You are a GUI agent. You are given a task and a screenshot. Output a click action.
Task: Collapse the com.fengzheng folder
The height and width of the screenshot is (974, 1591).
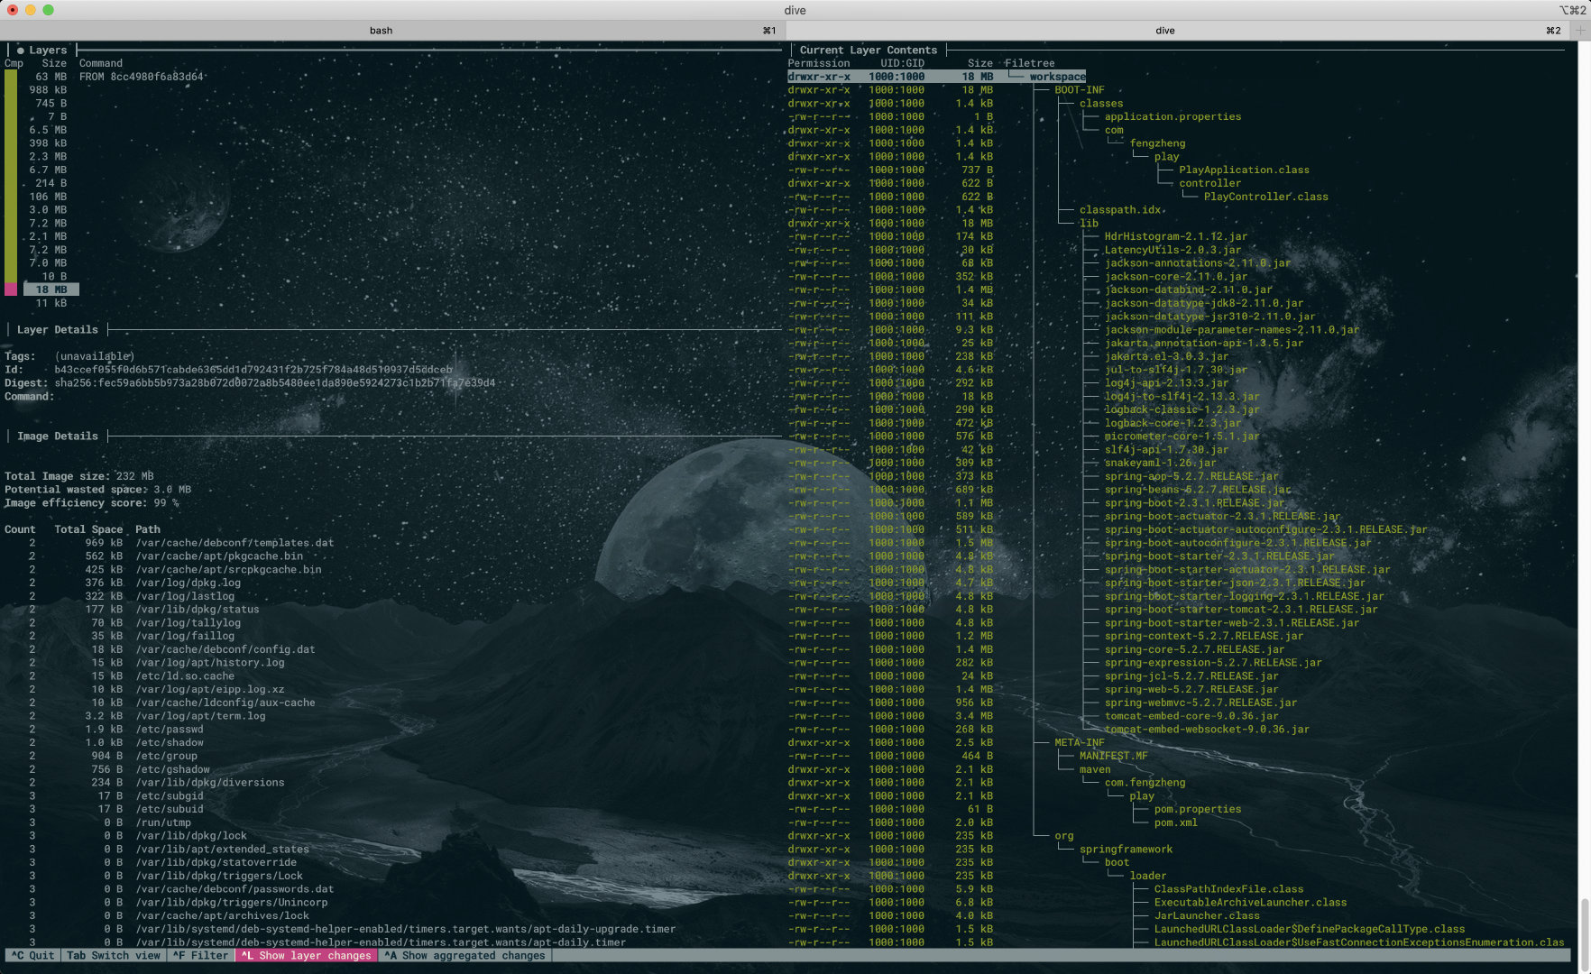(1145, 783)
